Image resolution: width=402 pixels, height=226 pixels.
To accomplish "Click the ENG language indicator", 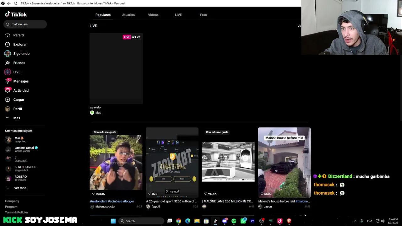I will click(370, 221).
